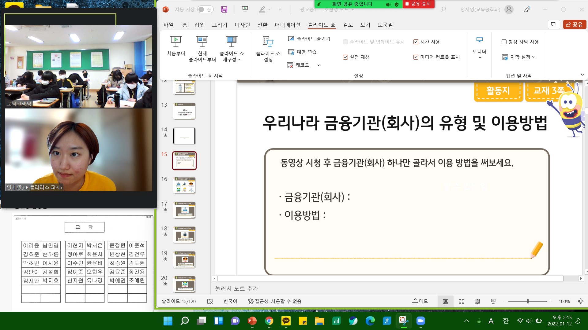Open the Animations (애니메이션) tab
The height and width of the screenshot is (330, 588).
point(287,25)
